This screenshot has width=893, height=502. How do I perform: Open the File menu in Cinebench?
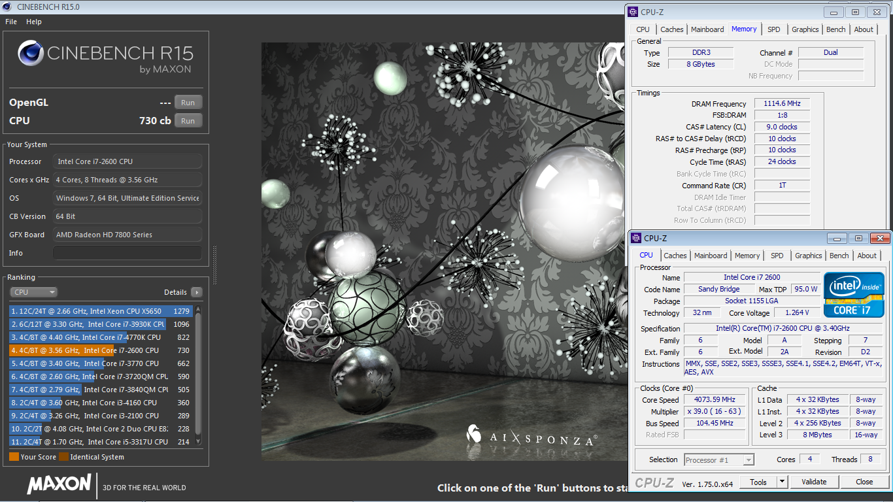coord(11,22)
